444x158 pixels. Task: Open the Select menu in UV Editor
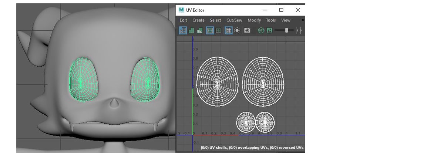pos(215,20)
